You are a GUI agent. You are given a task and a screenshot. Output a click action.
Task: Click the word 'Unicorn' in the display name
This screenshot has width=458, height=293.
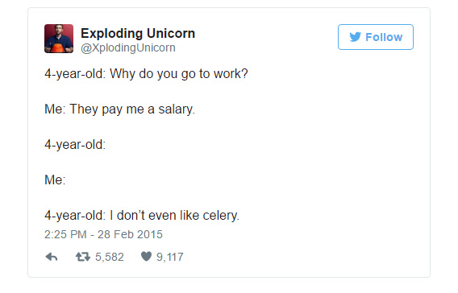point(171,34)
